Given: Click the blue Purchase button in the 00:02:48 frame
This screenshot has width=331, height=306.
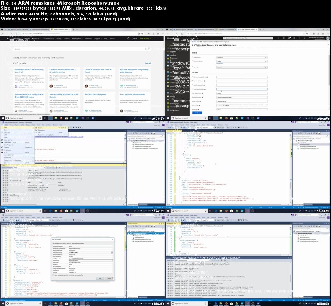Looking at the screenshot, I should click(197, 113).
